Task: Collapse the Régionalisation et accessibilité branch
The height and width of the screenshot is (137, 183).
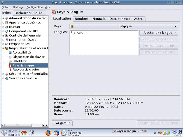Action: click(x=3, y=48)
